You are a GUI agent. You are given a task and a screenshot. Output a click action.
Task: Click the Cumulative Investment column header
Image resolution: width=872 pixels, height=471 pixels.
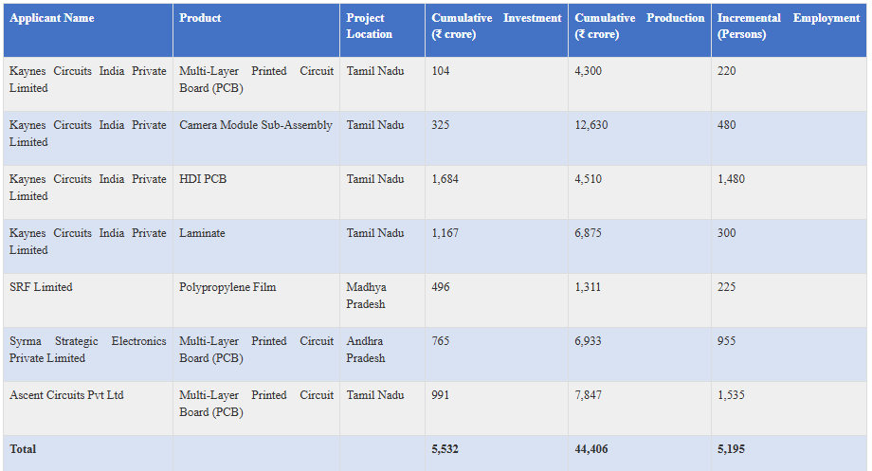(496, 27)
